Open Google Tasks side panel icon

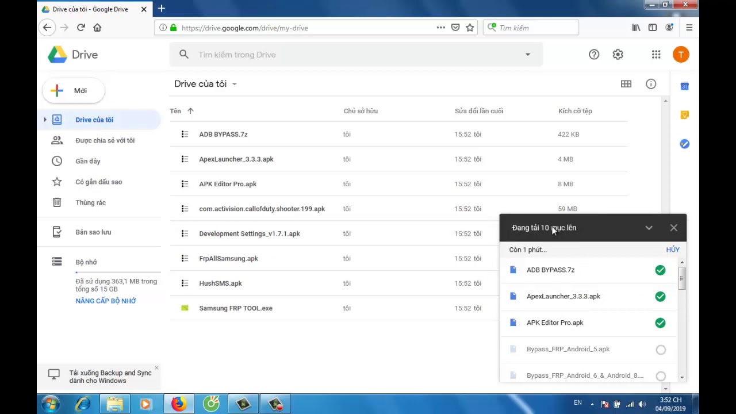click(684, 144)
